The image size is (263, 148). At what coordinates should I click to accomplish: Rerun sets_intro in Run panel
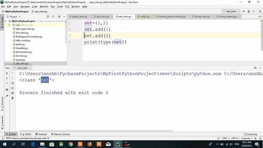pyautogui.click(x=7, y=73)
